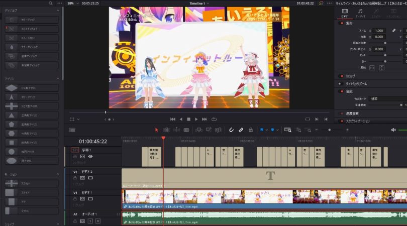Zoom out timeline with minus button

pos(317,130)
